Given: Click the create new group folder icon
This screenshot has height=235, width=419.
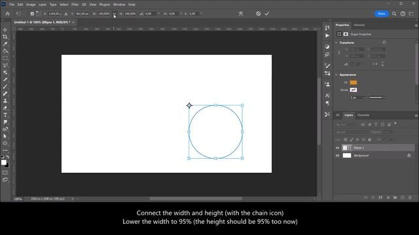Looking at the screenshot, I should coord(395,197).
